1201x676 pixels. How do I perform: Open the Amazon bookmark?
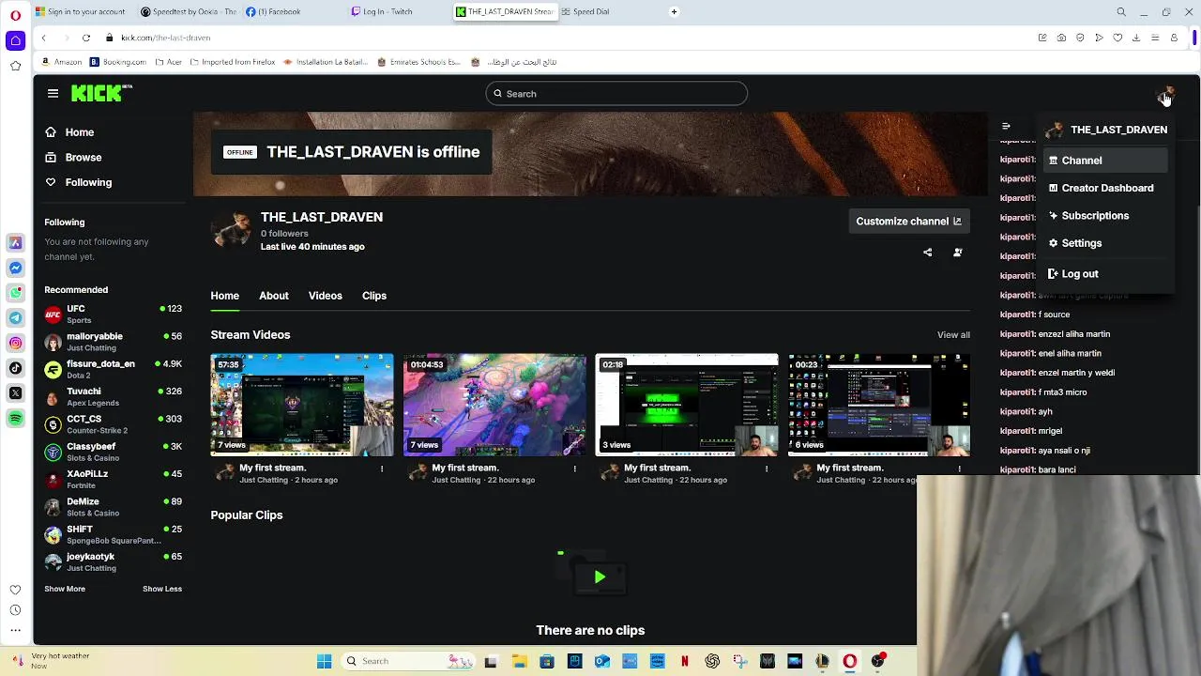point(61,62)
